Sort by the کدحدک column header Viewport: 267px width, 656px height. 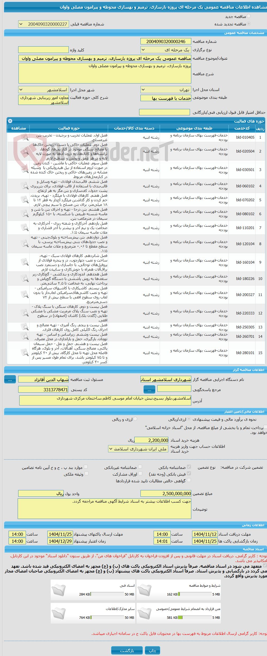(242, 128)
